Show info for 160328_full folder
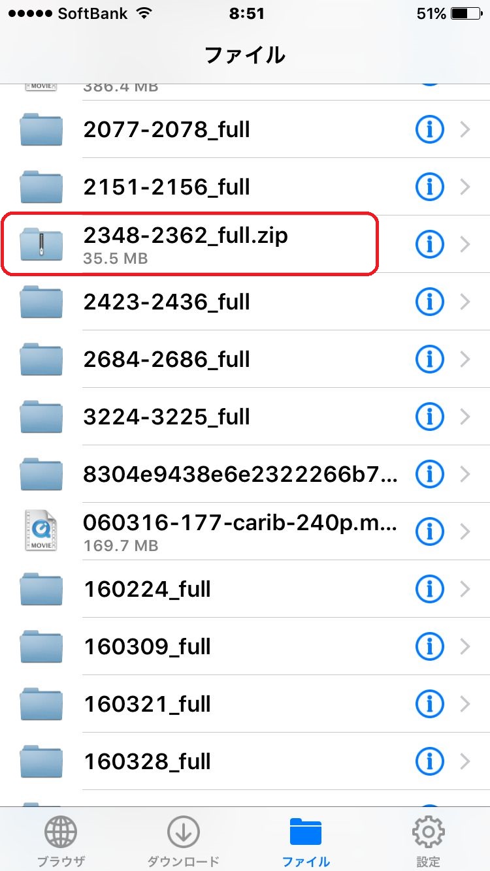 click(429, 762)
